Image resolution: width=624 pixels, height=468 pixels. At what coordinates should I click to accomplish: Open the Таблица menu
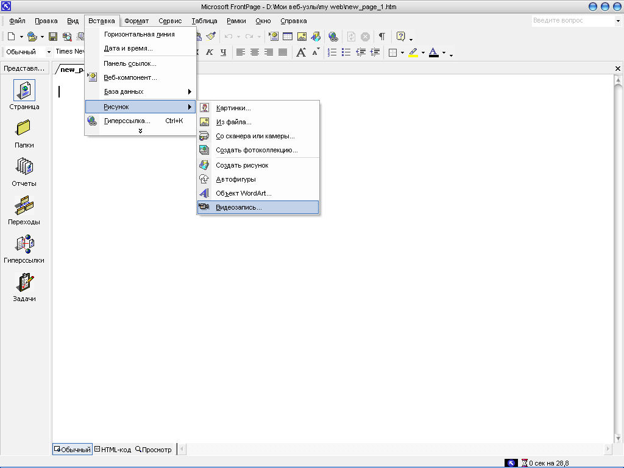tap(204, 21)
